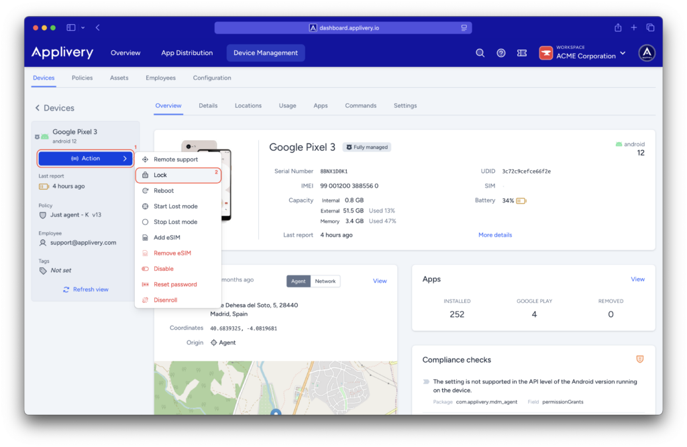
Task: Open a new browser tab plus icon
Action: [634, 27]
